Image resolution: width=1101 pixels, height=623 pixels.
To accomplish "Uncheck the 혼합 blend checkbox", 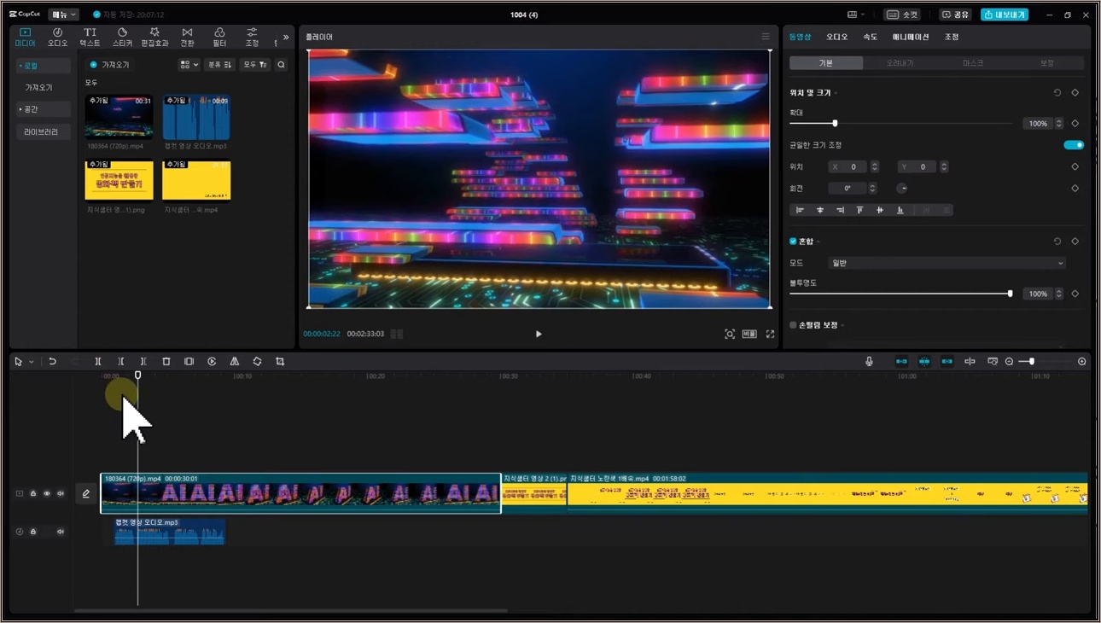I will click(793, 242).
